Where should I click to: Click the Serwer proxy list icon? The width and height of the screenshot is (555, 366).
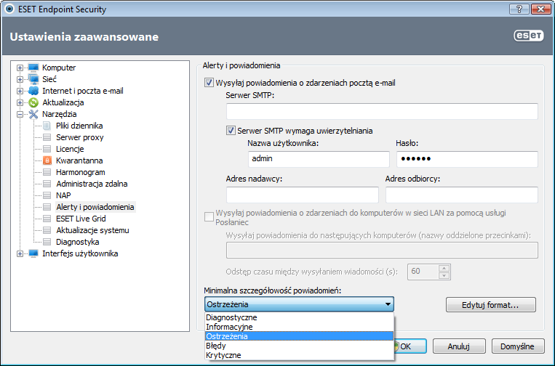[47, 137]
